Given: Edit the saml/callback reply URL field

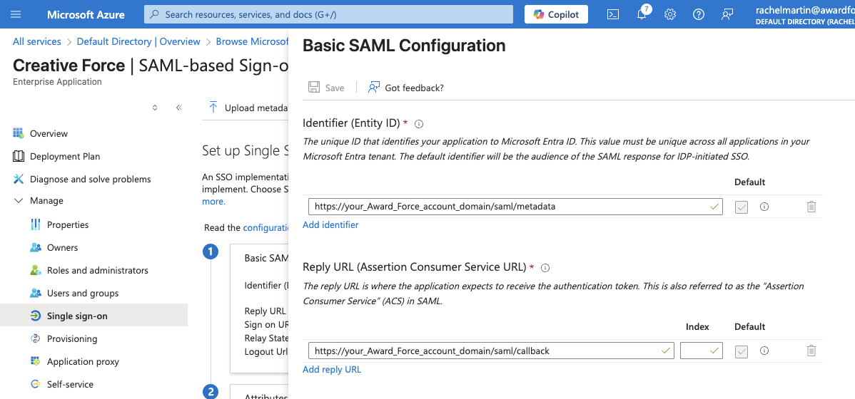Looking at the screenshot, I should point(491,351).
